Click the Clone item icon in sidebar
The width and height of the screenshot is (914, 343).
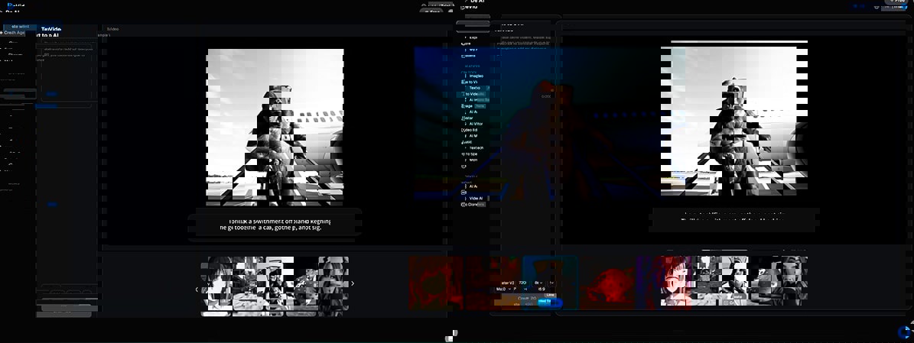[464, 204]
